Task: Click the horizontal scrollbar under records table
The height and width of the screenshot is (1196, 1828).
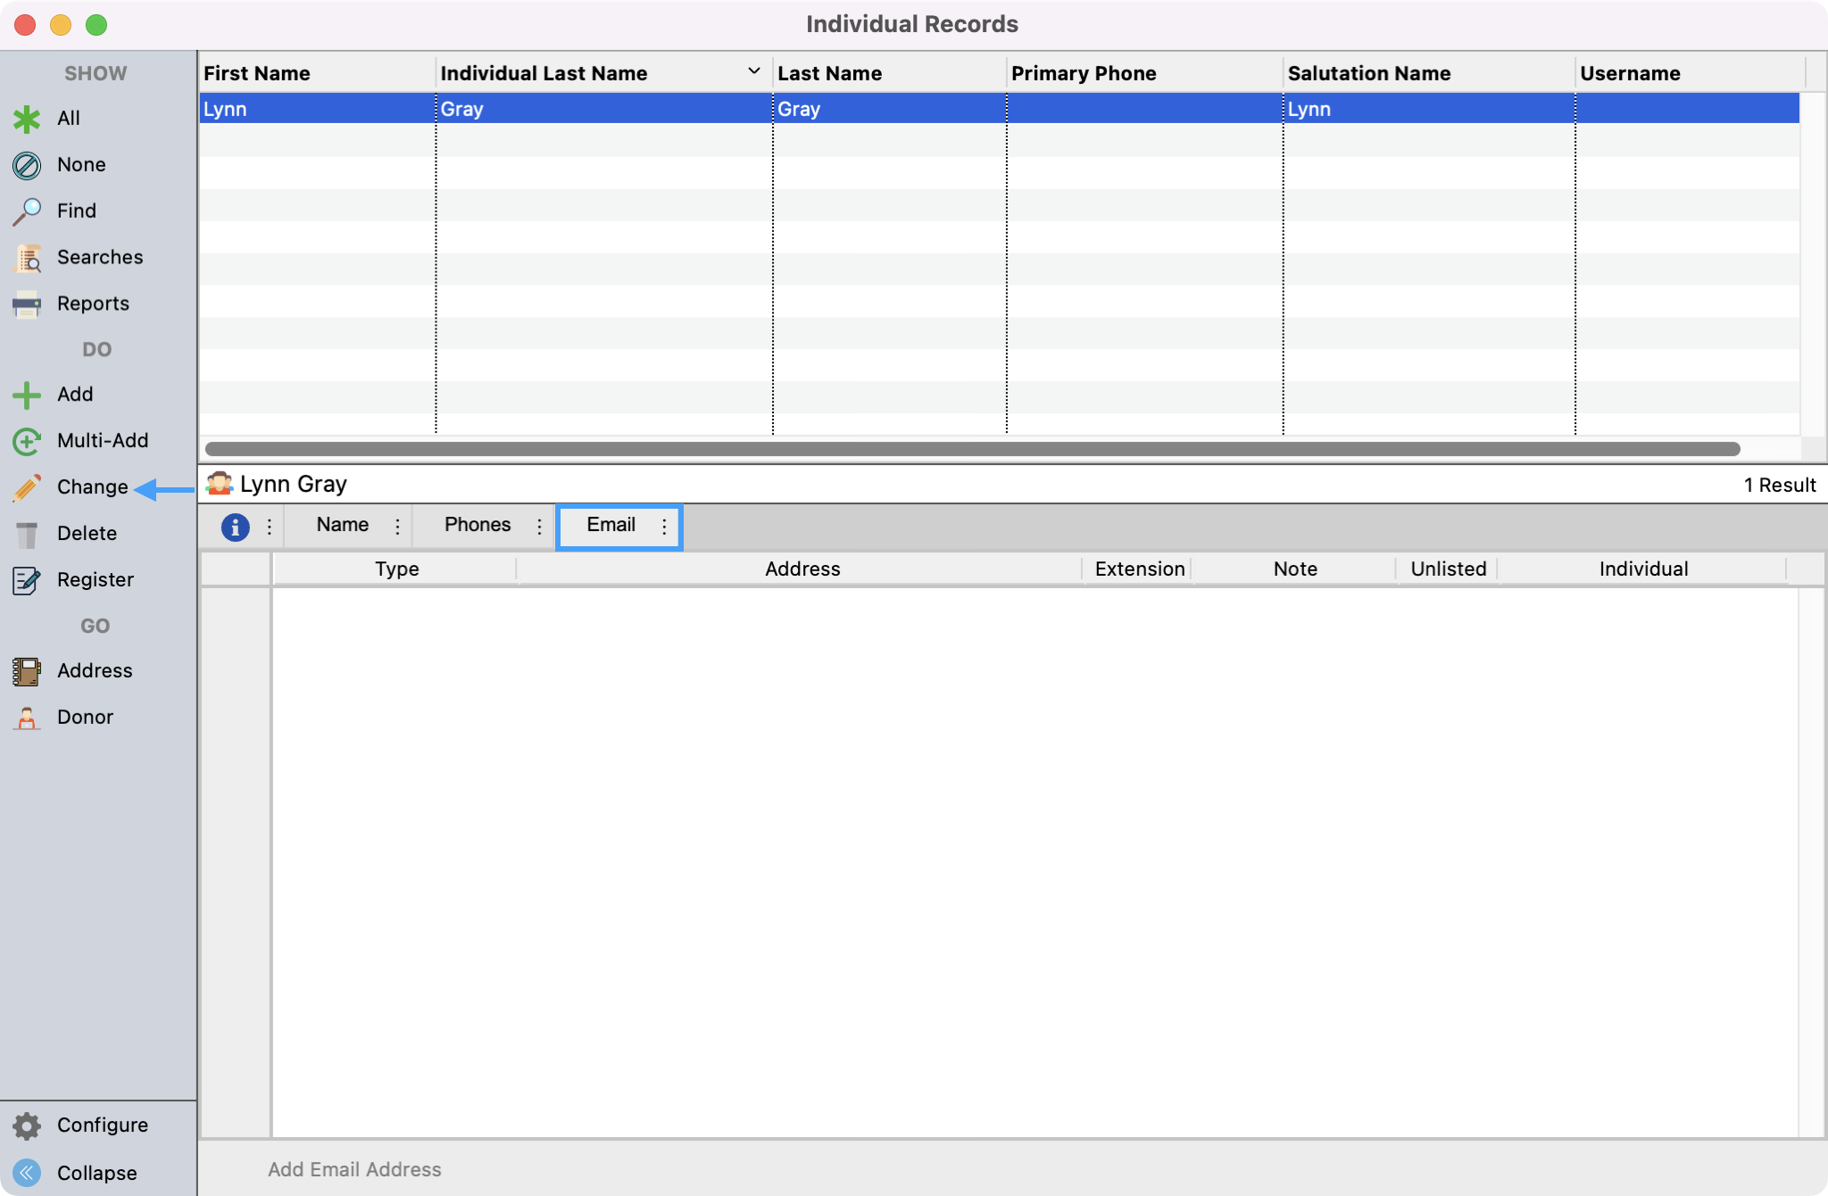Action: click(971, 448)
